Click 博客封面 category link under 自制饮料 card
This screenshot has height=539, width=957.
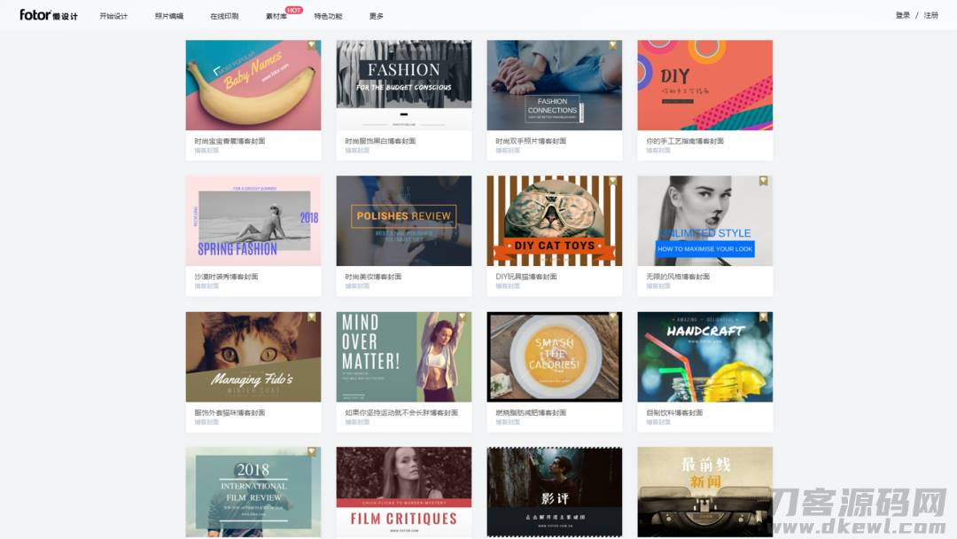657,422
